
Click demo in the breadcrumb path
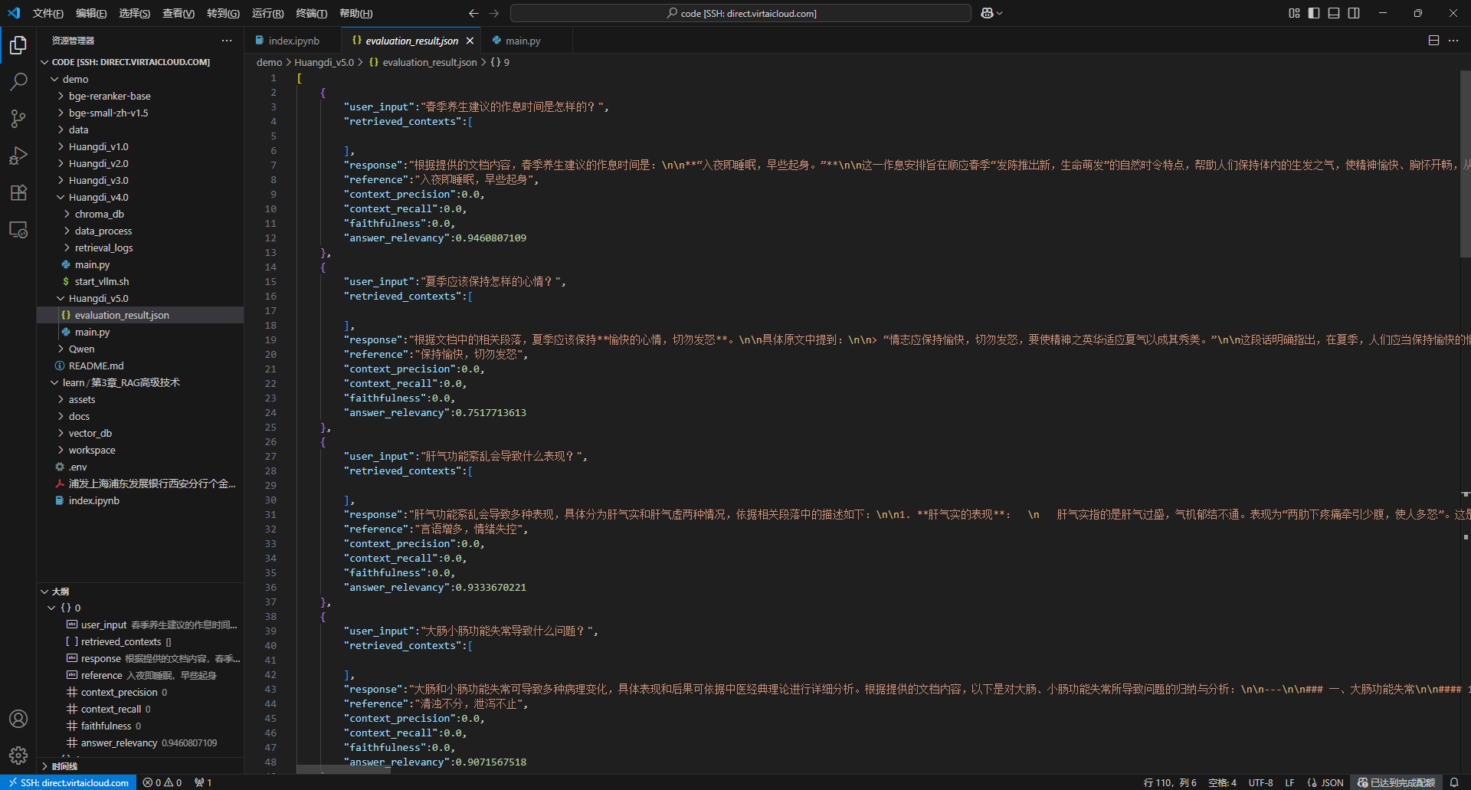[x=269, y=62]
